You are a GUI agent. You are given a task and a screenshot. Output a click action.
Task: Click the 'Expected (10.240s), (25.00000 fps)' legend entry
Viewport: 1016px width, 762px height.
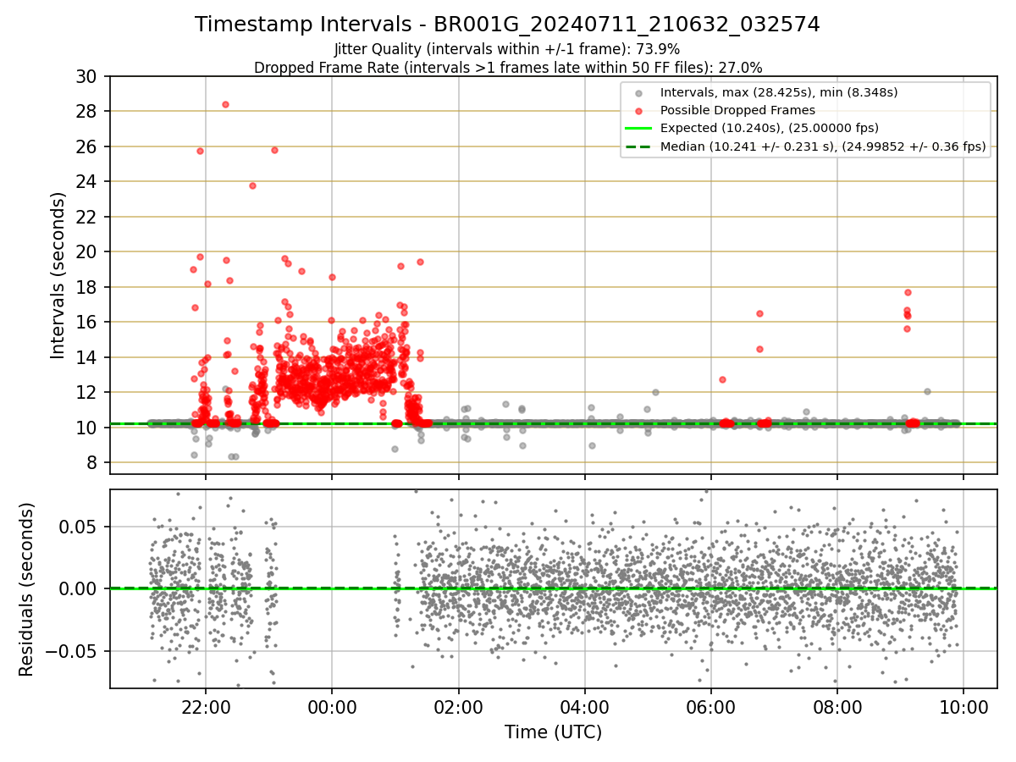coord(770,128)
